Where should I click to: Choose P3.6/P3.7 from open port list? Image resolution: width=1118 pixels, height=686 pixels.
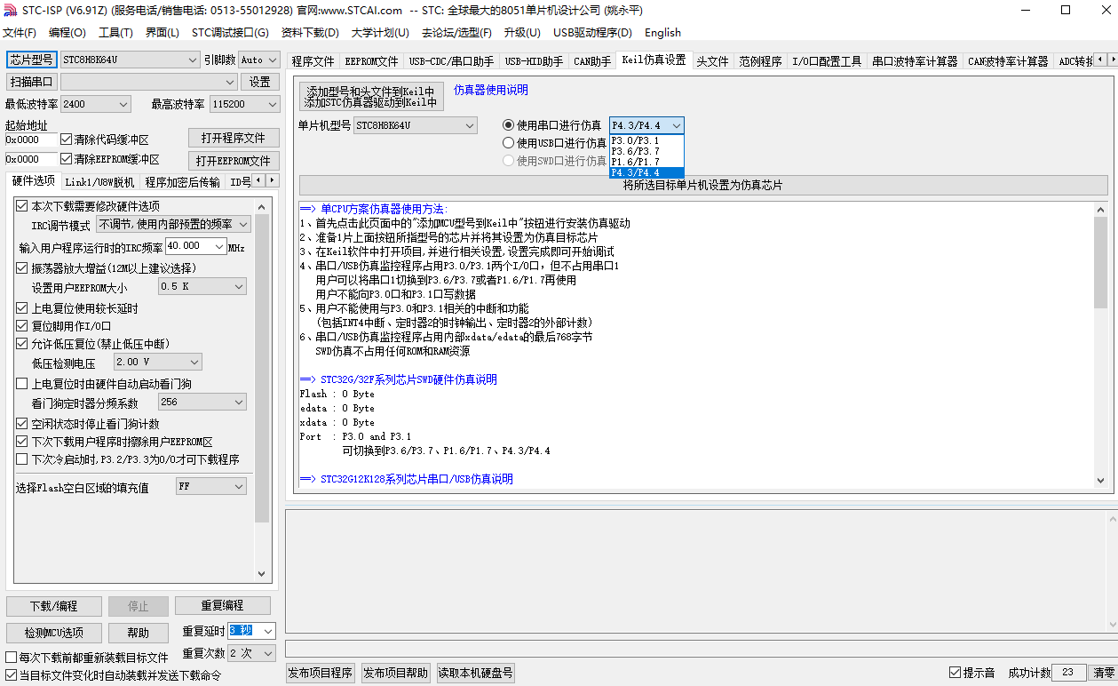tap(646, 151)
